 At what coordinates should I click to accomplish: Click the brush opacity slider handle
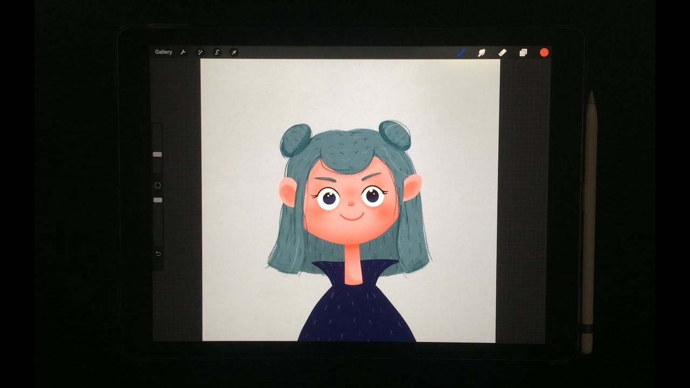tap(157, 200)
